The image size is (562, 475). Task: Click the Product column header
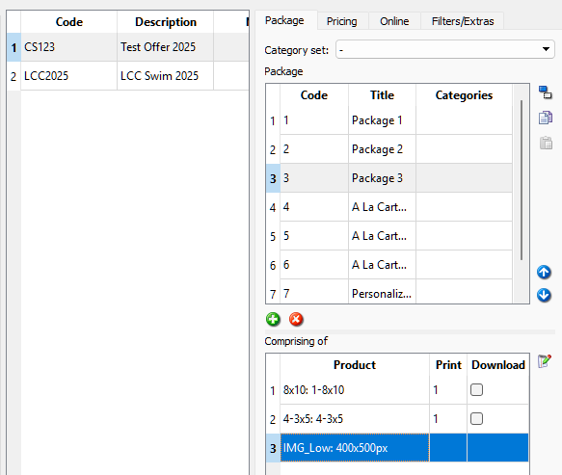(355, 364)
